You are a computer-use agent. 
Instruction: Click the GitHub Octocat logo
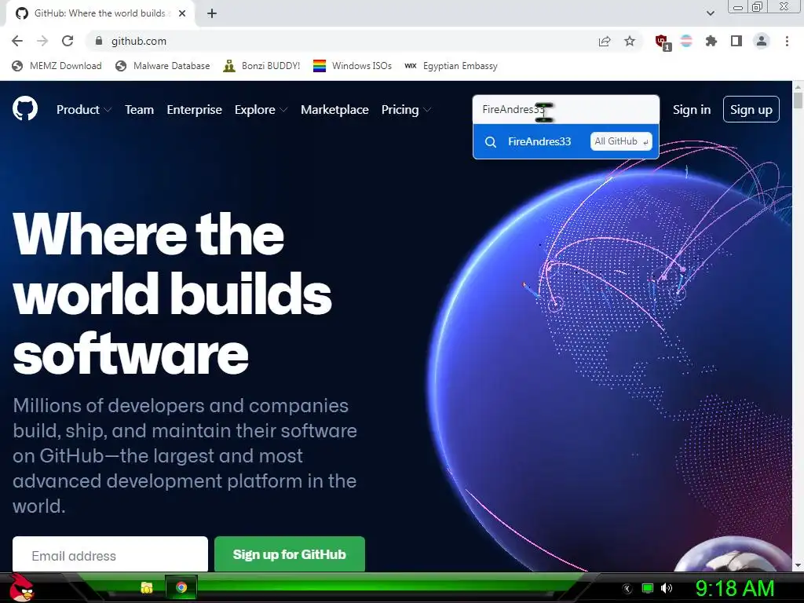(25, 108)
